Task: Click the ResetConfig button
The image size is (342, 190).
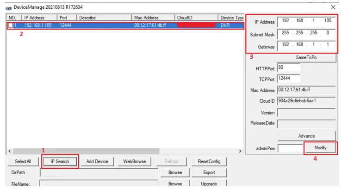Action: point(209,161)
